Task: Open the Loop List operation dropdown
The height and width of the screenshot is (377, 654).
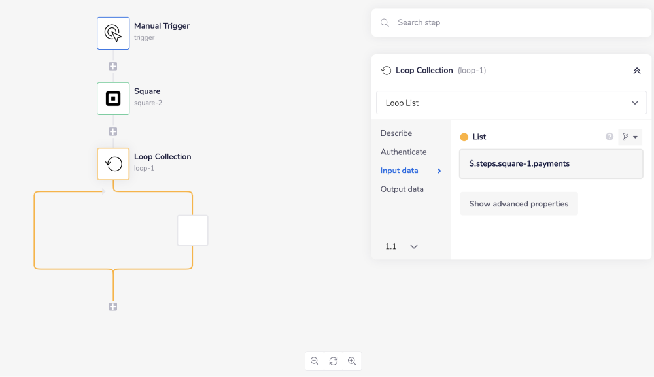Action: pos(511,103)
